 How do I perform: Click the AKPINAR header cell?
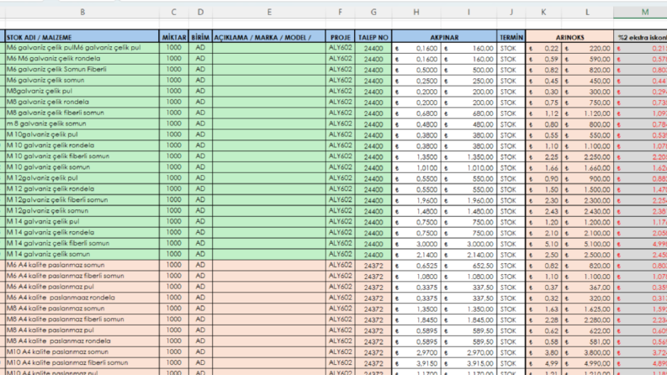coord(444,37)
